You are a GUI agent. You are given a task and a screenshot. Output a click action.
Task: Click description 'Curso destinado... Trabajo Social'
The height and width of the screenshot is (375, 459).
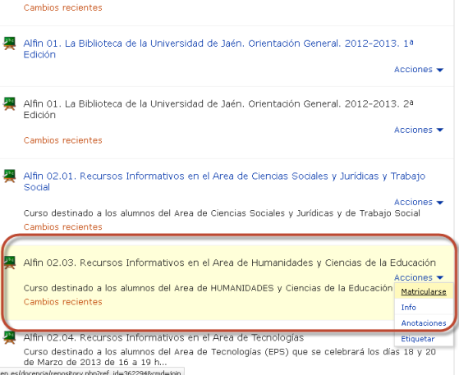222,213
